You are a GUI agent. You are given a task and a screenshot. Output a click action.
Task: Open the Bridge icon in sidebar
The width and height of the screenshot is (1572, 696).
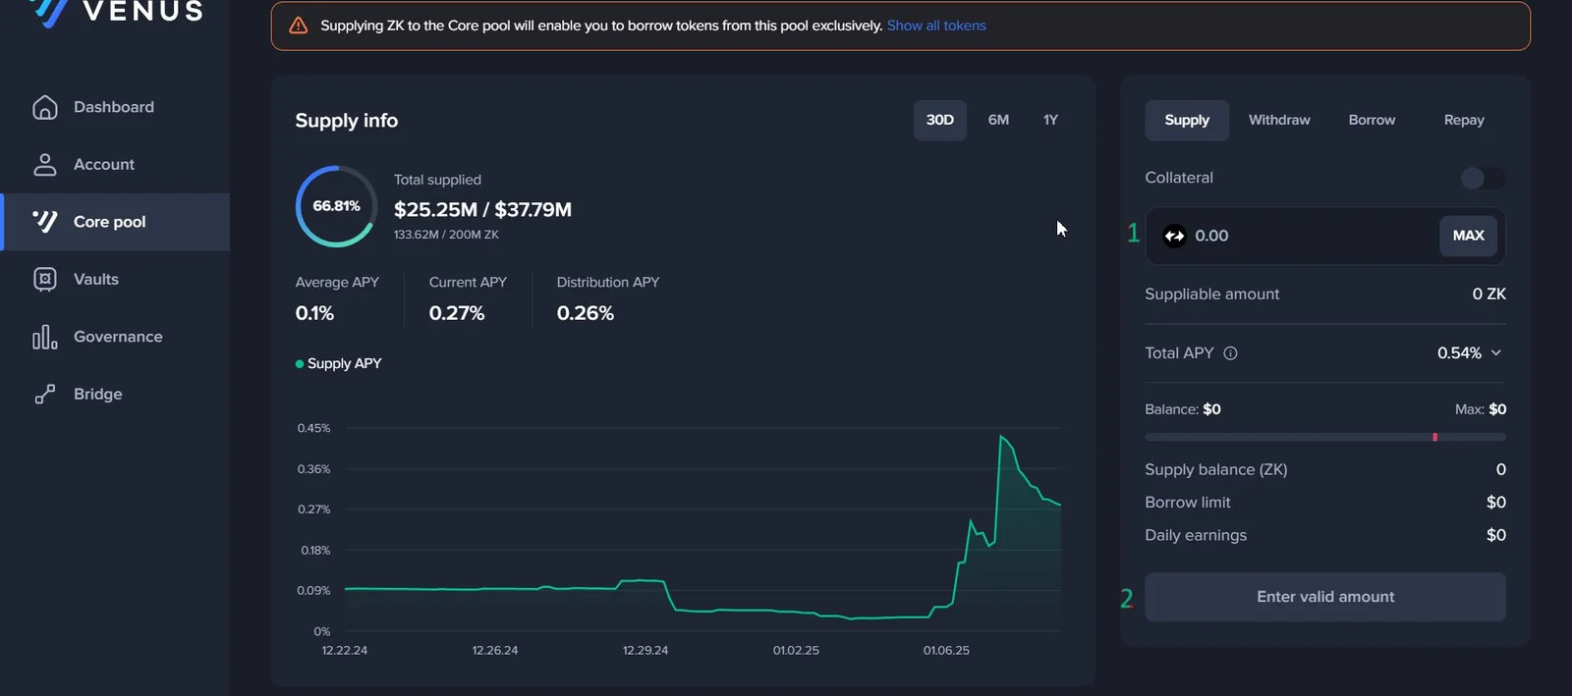point(45,394)
